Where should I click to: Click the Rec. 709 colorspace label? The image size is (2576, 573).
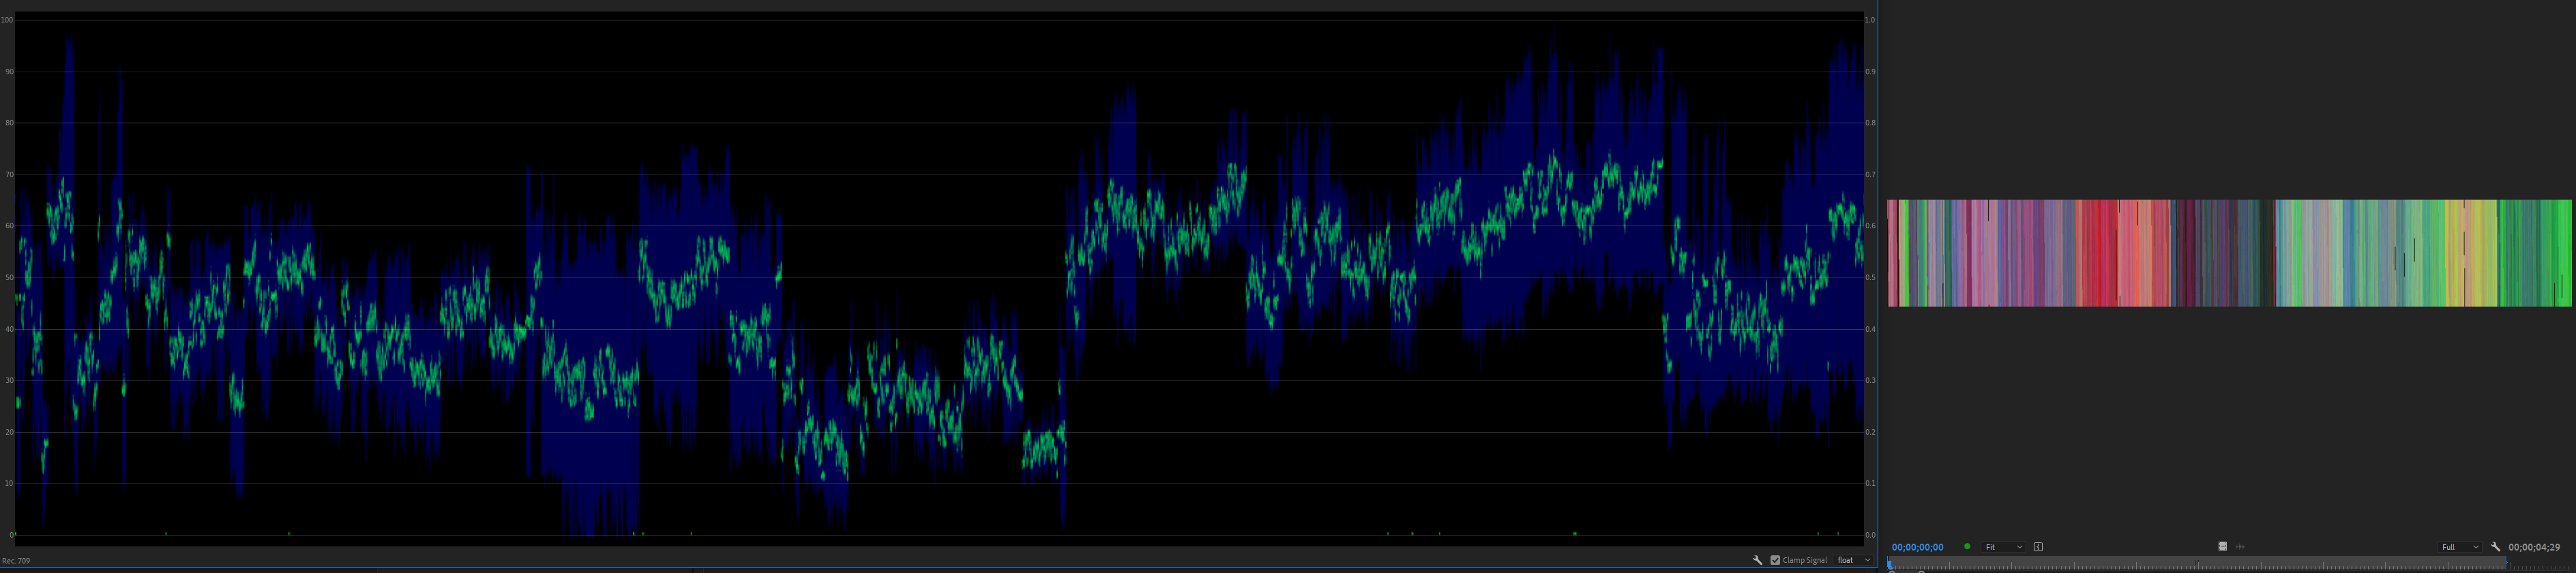point(16,561)
